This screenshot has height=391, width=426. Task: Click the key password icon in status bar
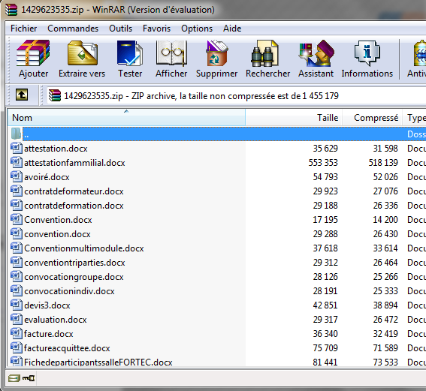[29, 378]
